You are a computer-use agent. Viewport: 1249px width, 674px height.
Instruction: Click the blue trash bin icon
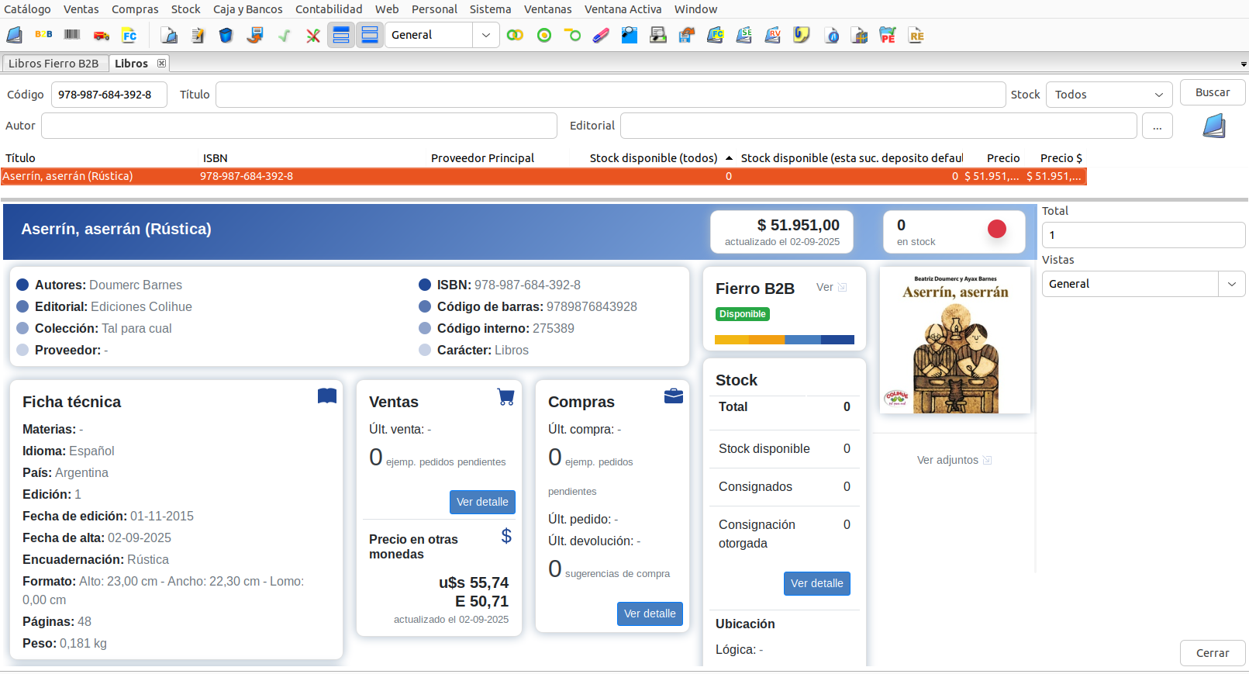point(226,35)
